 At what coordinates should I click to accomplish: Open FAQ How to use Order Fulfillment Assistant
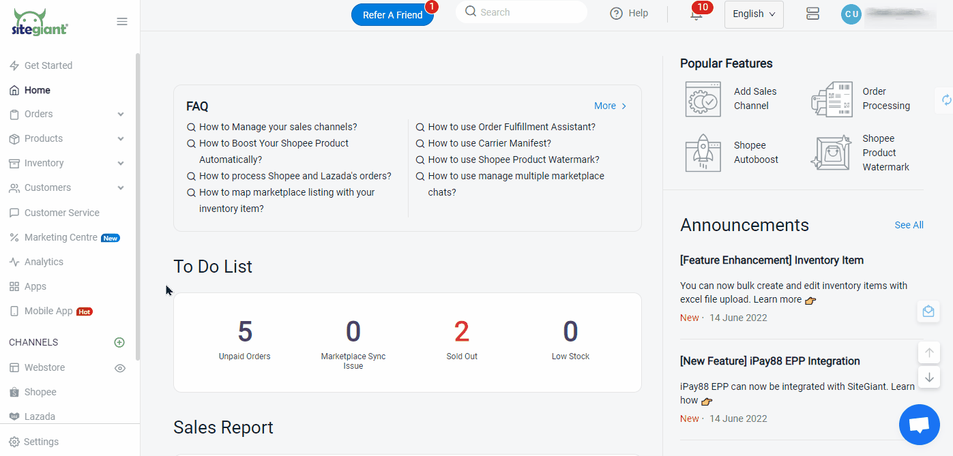(512, 127)
